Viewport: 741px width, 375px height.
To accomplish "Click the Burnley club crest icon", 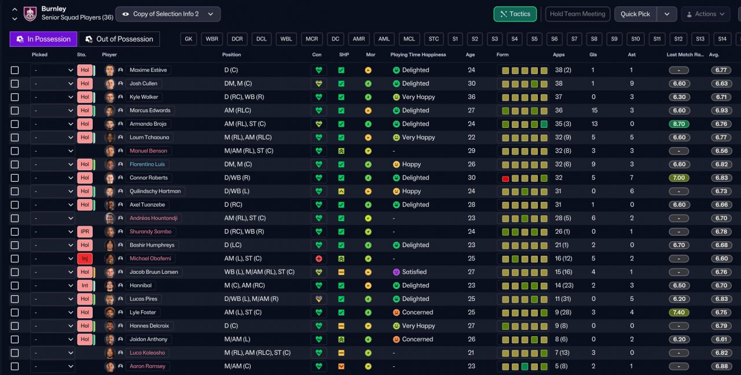I will [30, 13].
